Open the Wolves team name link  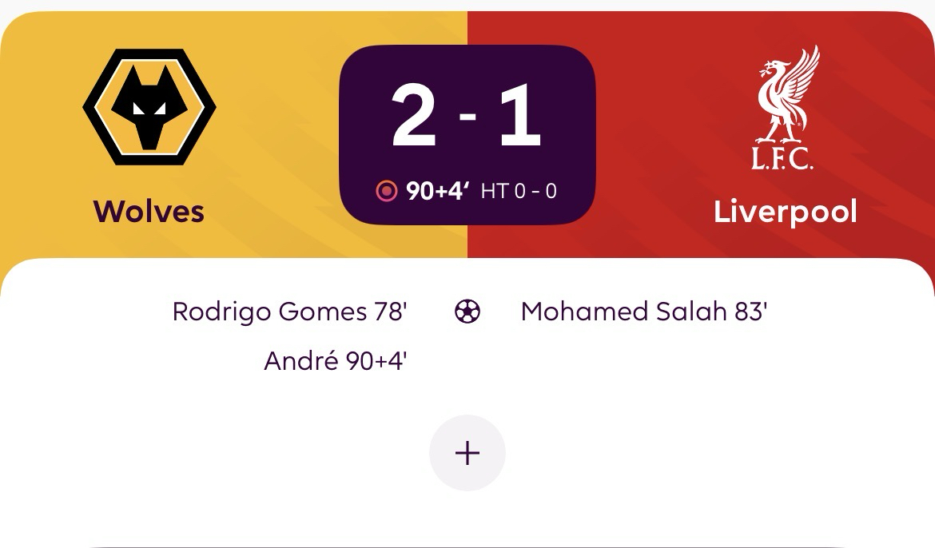point(149,212)
